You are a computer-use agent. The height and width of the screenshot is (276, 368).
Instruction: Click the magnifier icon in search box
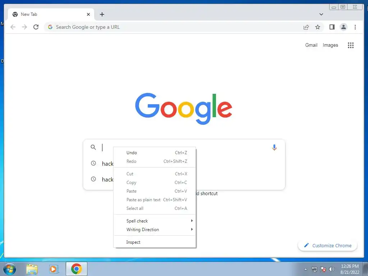point(93,147)
